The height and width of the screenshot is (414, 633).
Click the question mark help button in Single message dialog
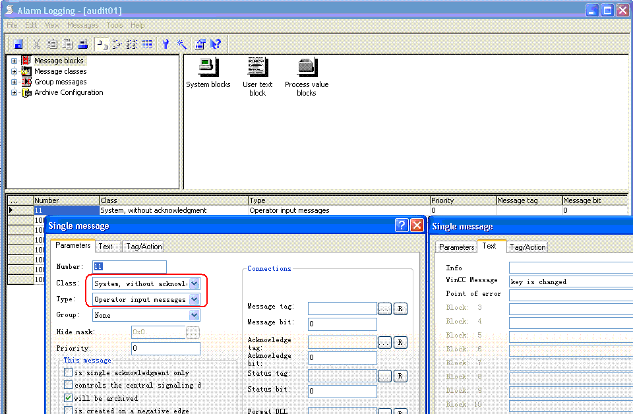402,225
